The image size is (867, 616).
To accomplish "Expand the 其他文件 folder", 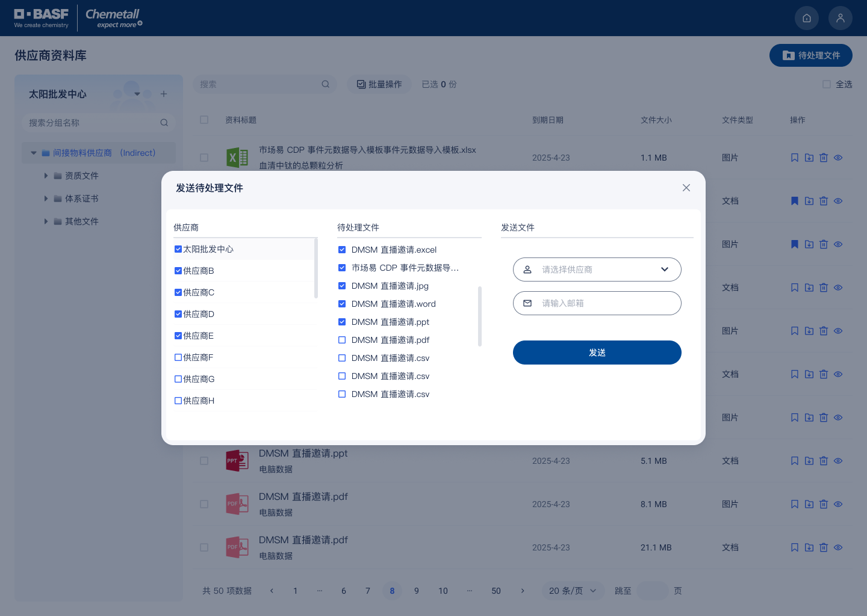I will point(46,221).
